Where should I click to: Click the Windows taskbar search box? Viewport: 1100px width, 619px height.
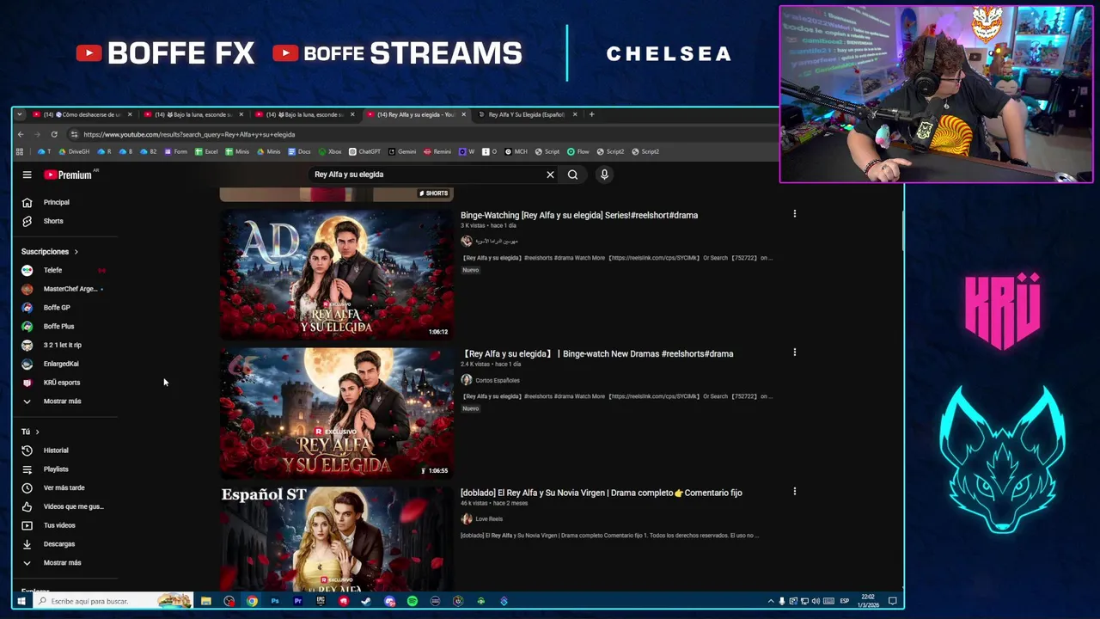click(112, 601)
